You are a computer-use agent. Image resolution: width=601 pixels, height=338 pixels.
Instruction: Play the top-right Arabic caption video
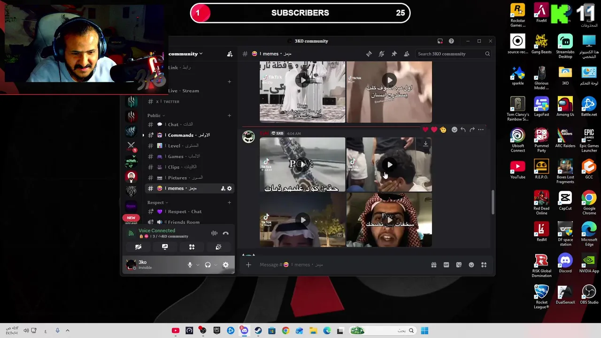click(x=389, y=80)
